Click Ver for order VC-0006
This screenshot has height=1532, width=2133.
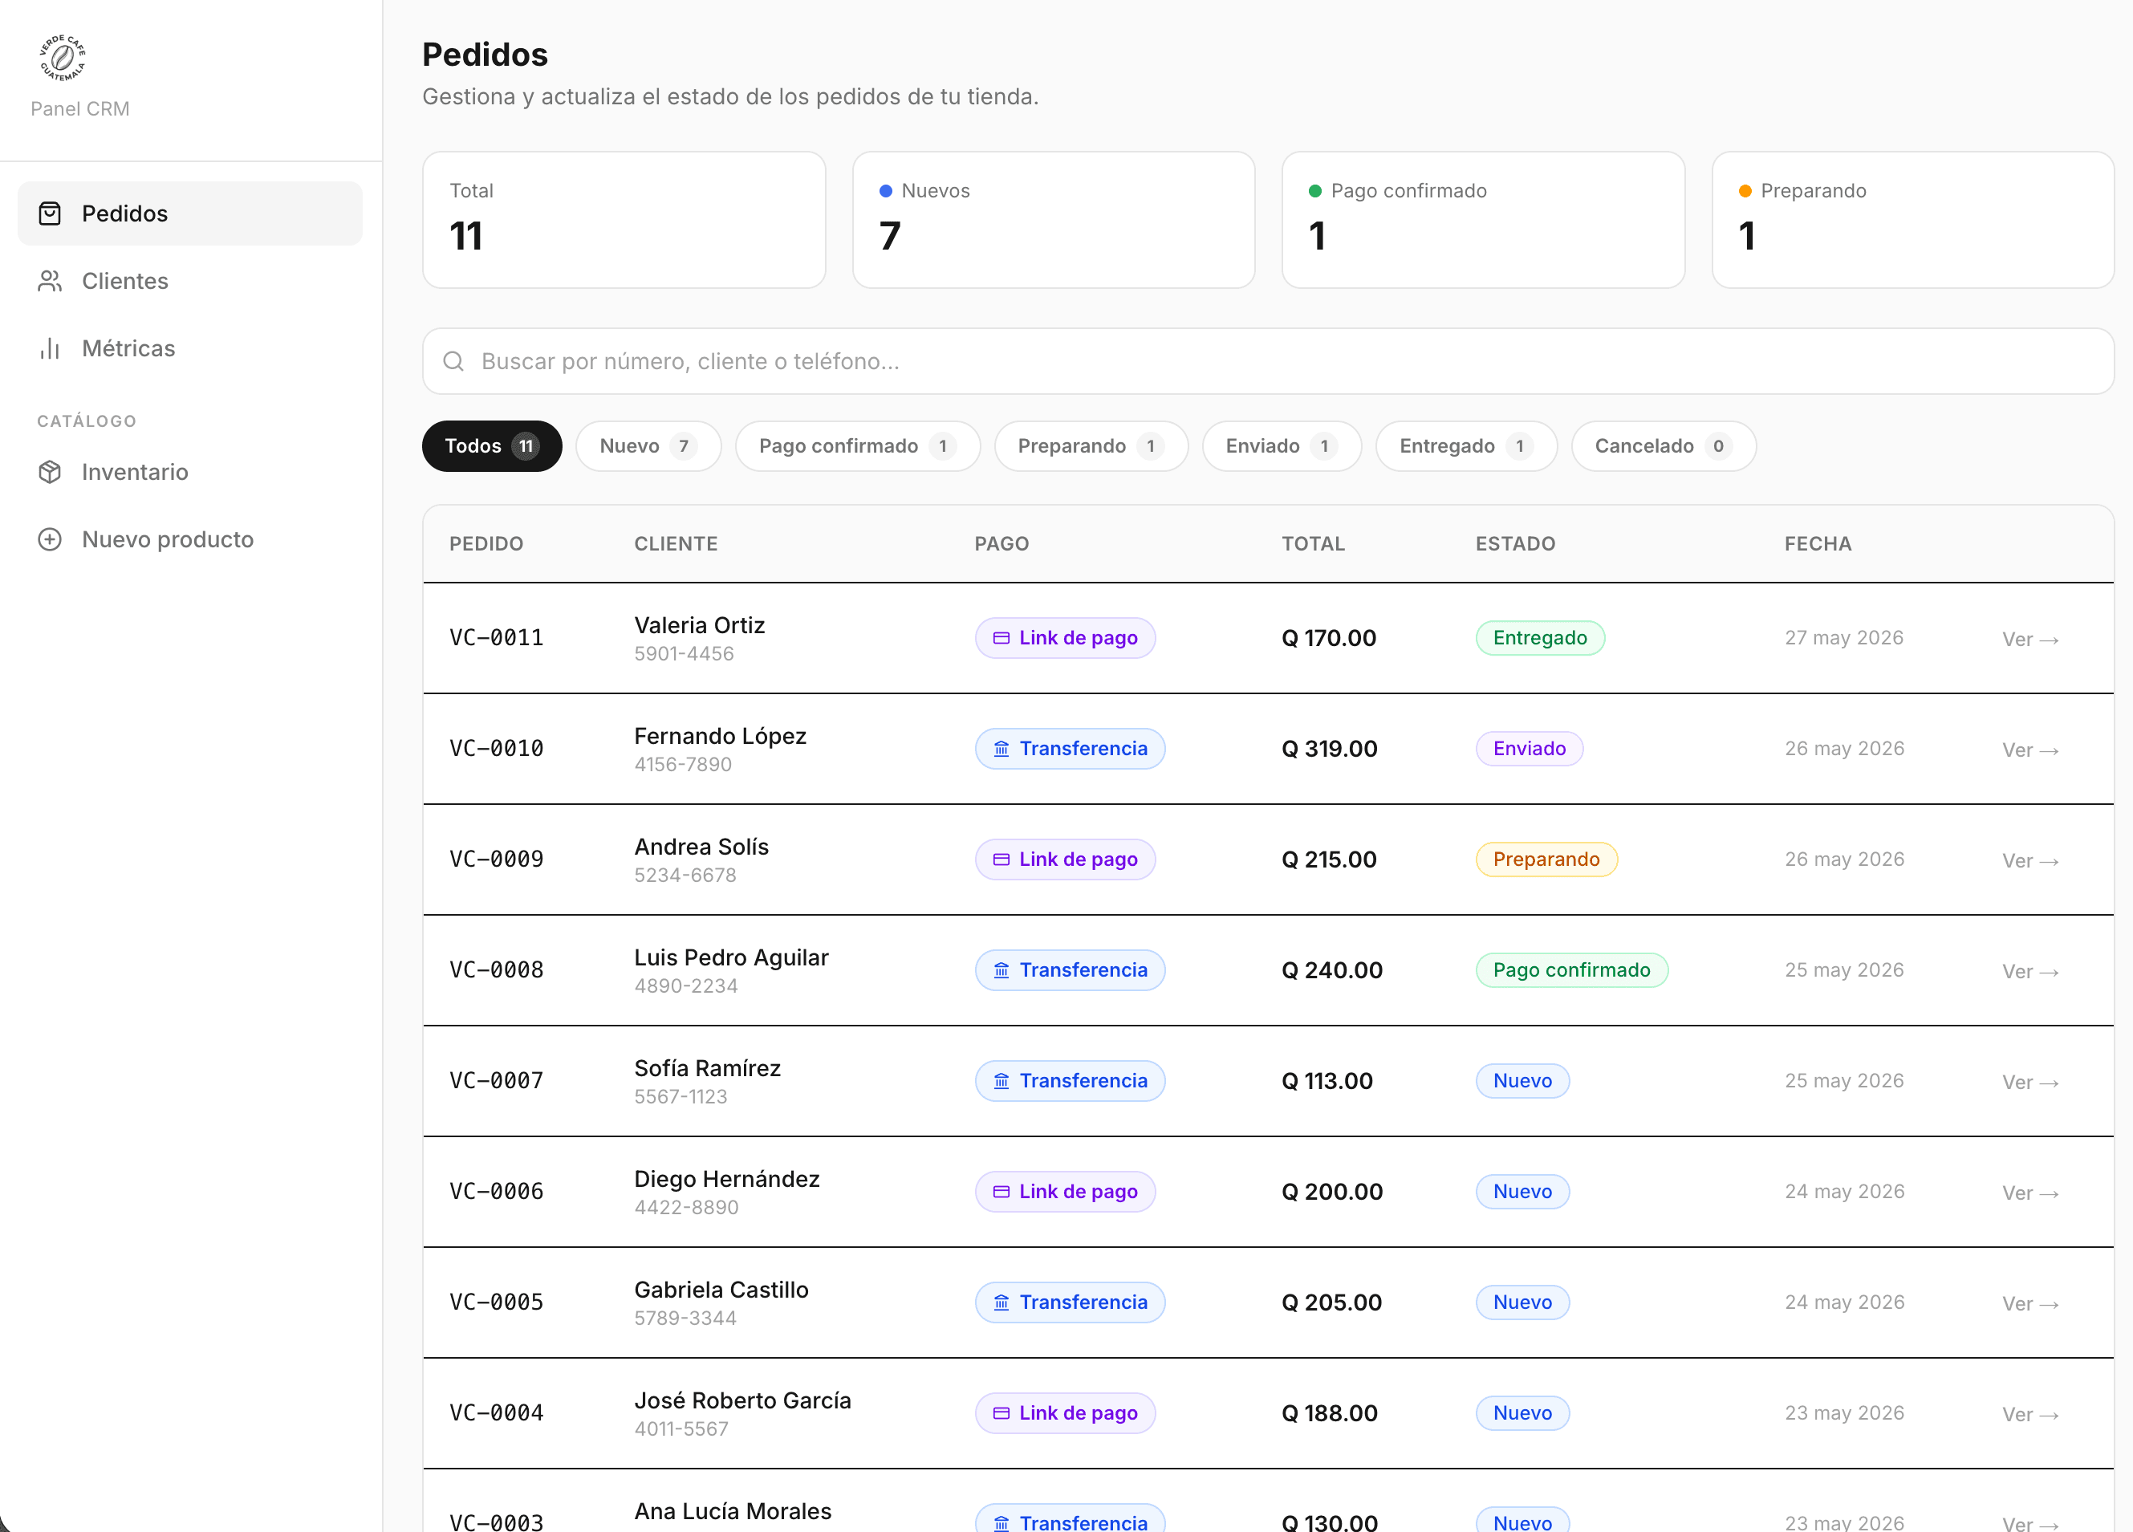point(2030,1193)
